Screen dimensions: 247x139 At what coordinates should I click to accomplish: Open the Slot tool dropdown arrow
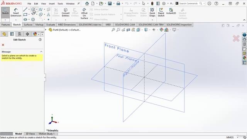(x=29, y=20)
